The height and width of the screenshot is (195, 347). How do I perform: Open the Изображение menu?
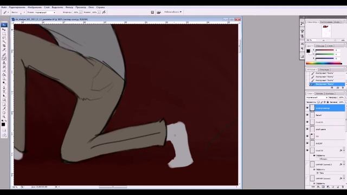point(35,7)
